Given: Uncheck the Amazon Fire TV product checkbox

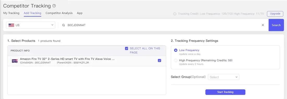Looking at the screenshot, I should 159,61.
